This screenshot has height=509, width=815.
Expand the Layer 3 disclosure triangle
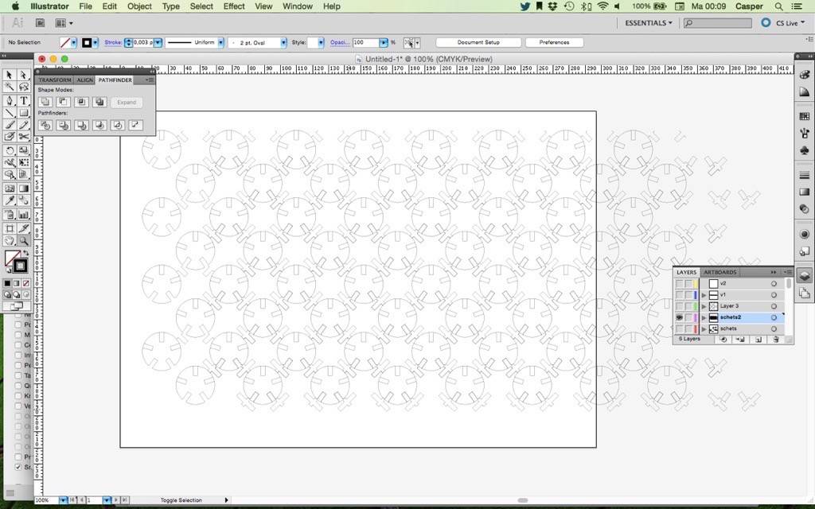click(x=704, y=306)
